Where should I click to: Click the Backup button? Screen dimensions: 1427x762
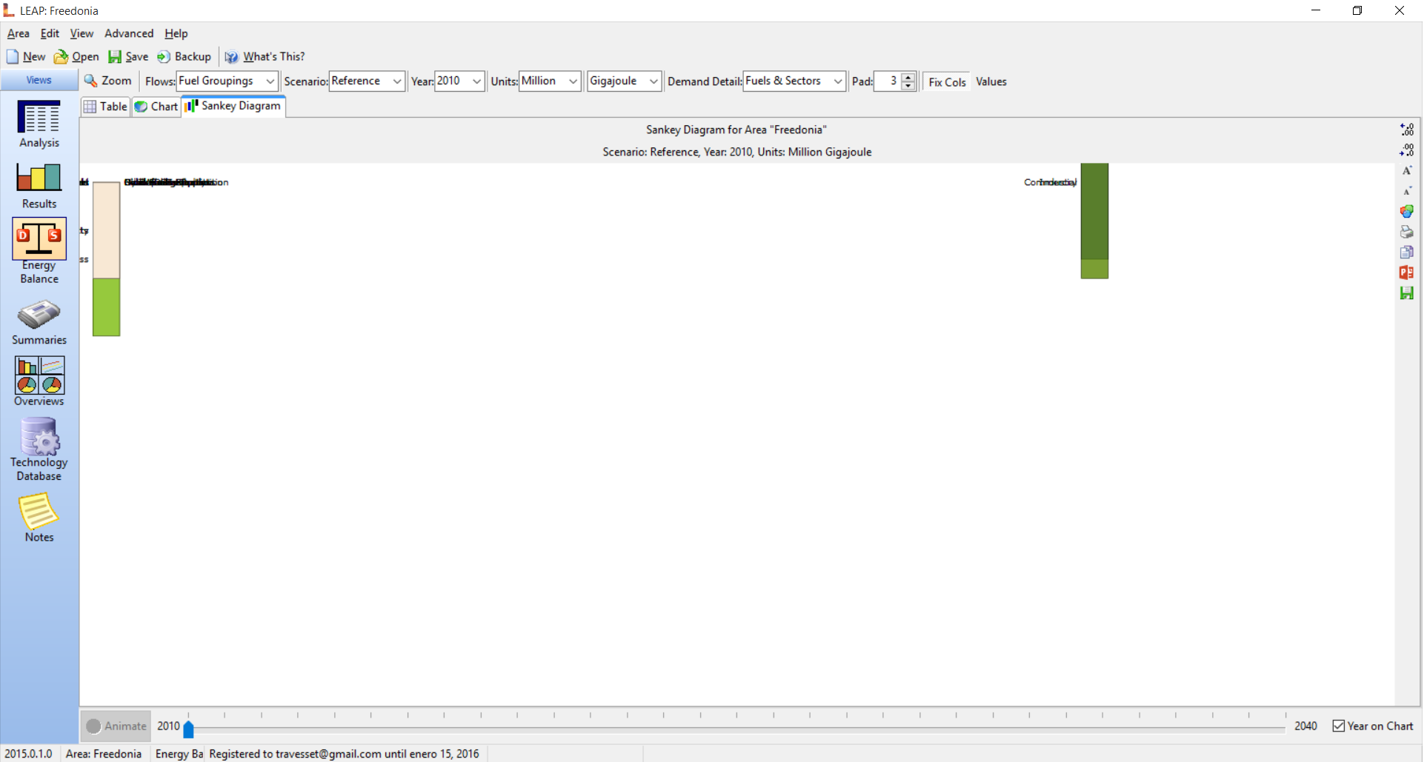(x=184, y=56)
